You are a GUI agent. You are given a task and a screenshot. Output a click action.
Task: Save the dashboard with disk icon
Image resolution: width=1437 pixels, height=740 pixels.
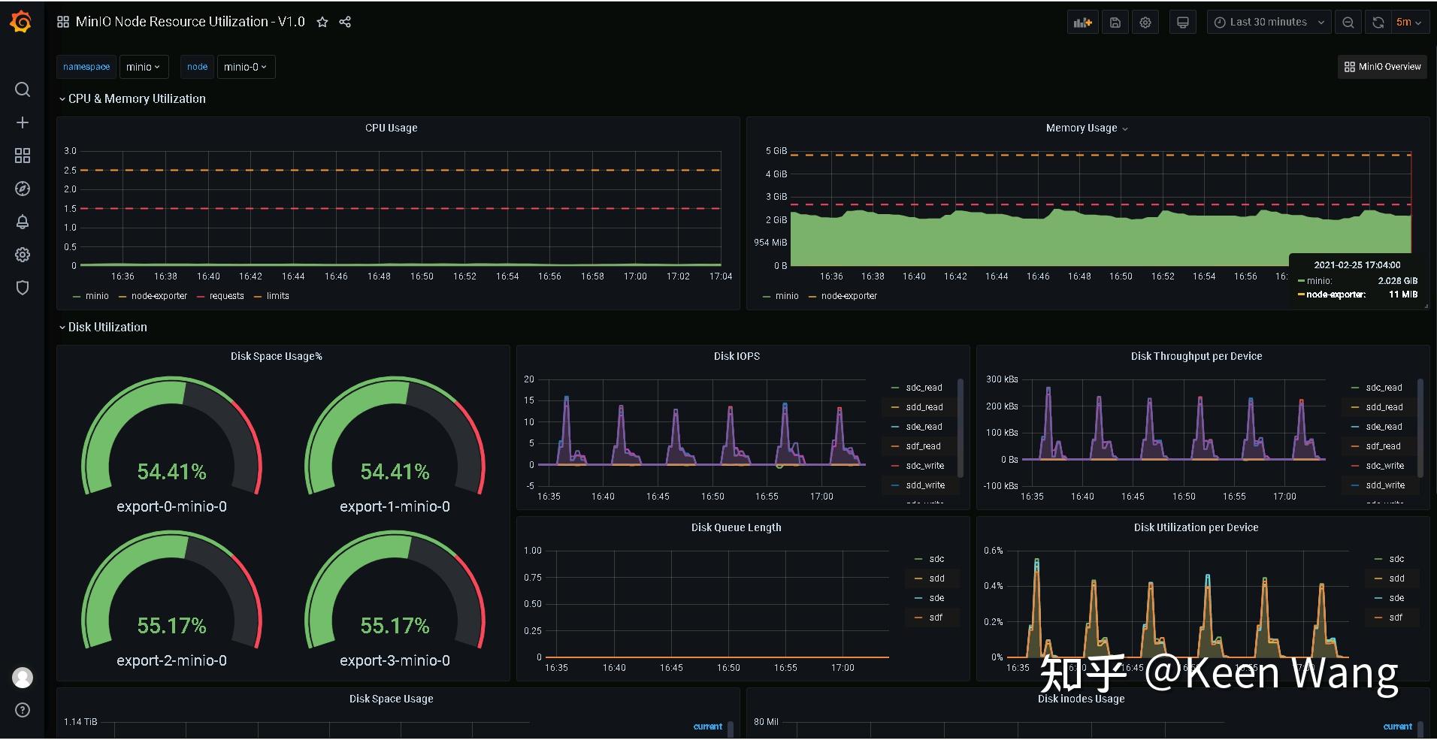click(1115, 23)
